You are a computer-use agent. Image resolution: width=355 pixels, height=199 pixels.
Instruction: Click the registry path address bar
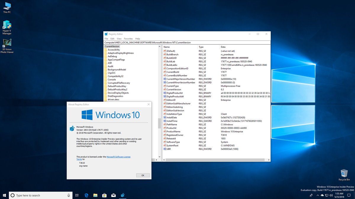coord(187,42)
